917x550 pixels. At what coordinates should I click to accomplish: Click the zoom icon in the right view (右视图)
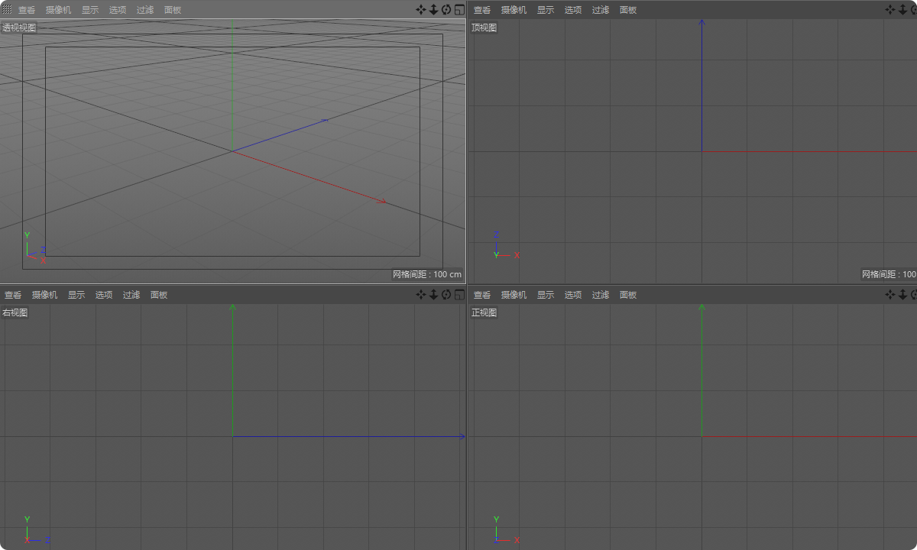pyautogui.click(x=433, y=295)
